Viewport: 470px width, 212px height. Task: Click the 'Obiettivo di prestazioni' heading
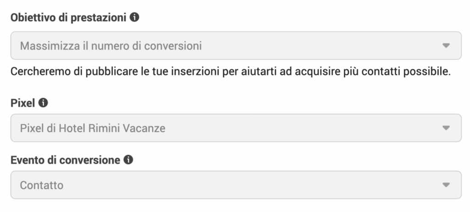(68, 18)
